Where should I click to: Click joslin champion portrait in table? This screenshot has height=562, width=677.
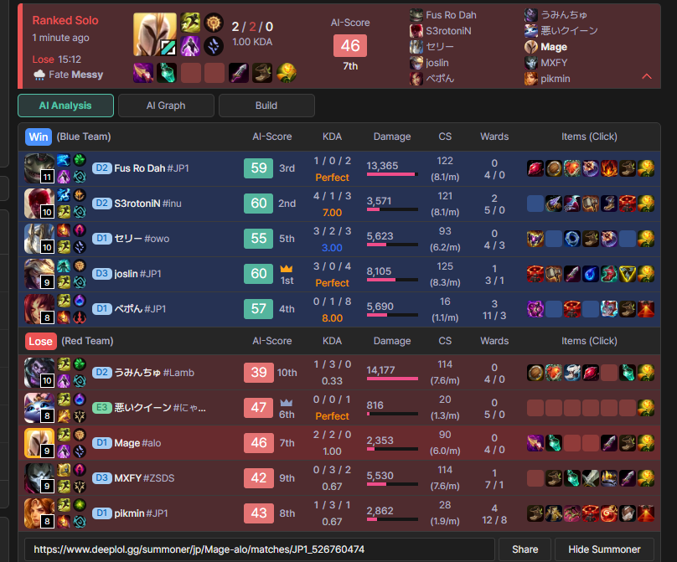pyautogui.click(x=39, y=274)
